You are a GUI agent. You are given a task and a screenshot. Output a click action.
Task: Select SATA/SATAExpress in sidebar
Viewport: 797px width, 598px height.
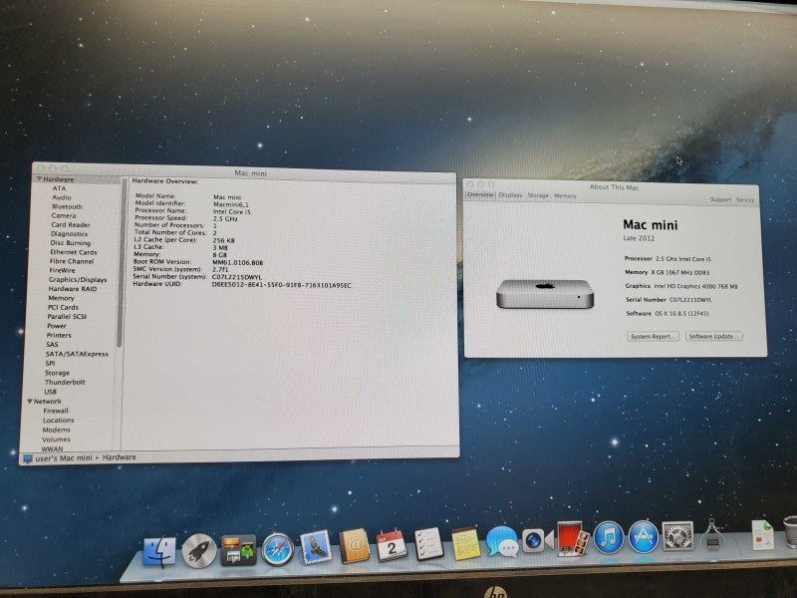tap(77, 354)
